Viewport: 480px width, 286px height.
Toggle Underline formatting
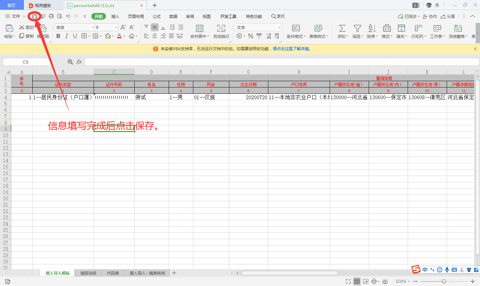pyautogui.click(x=75, y=36)
